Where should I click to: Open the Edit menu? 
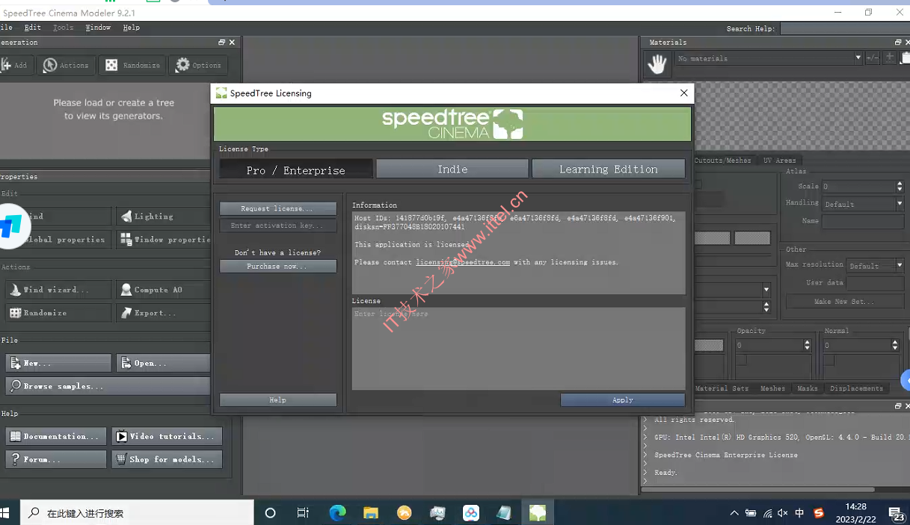point(32,28)
